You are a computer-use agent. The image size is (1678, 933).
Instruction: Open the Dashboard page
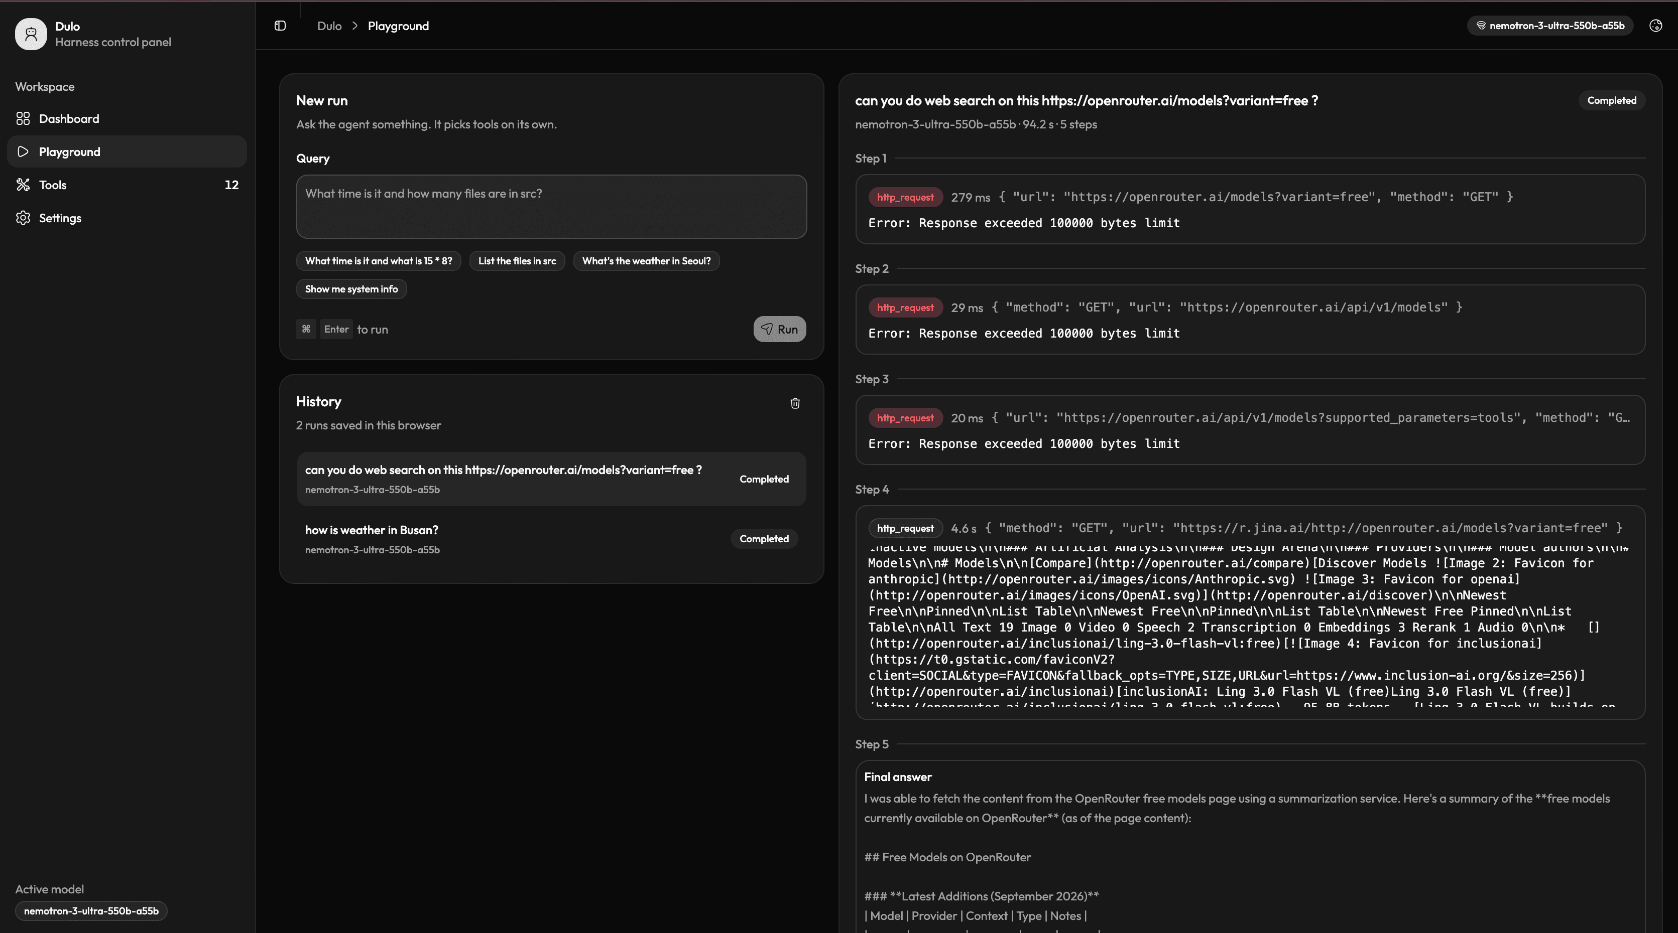[x=127, y=118]
